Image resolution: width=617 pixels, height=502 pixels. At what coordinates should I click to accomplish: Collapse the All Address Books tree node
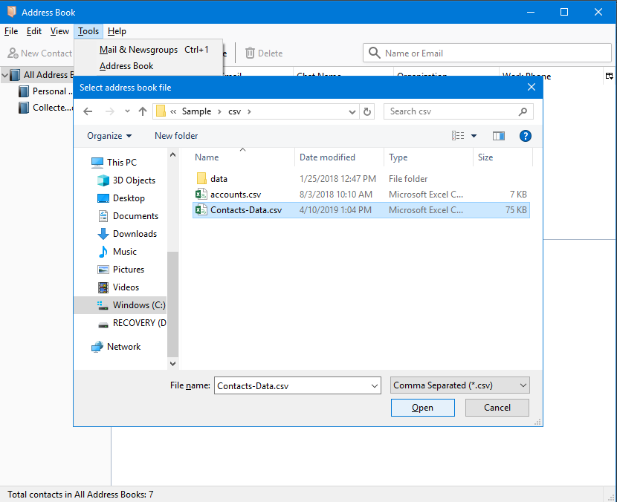pos(5,75)
